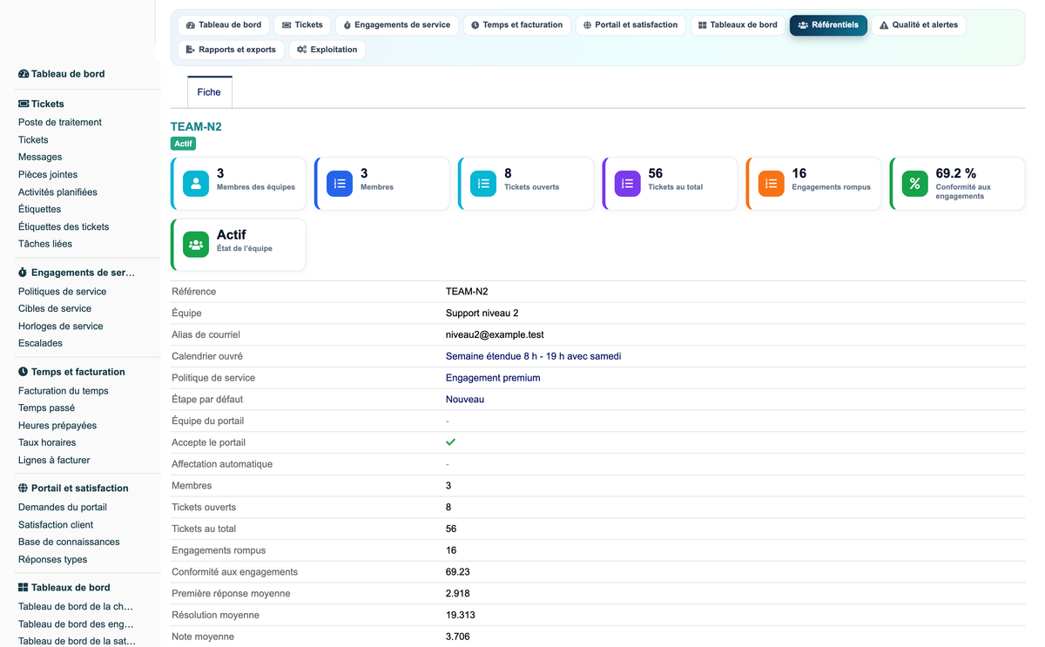
Task: Open Pièces jointes in the sidebar
Action: pos(48,175)
